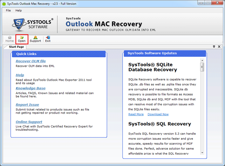Open the Online Support link
The image size is (225, 166).
29,122
